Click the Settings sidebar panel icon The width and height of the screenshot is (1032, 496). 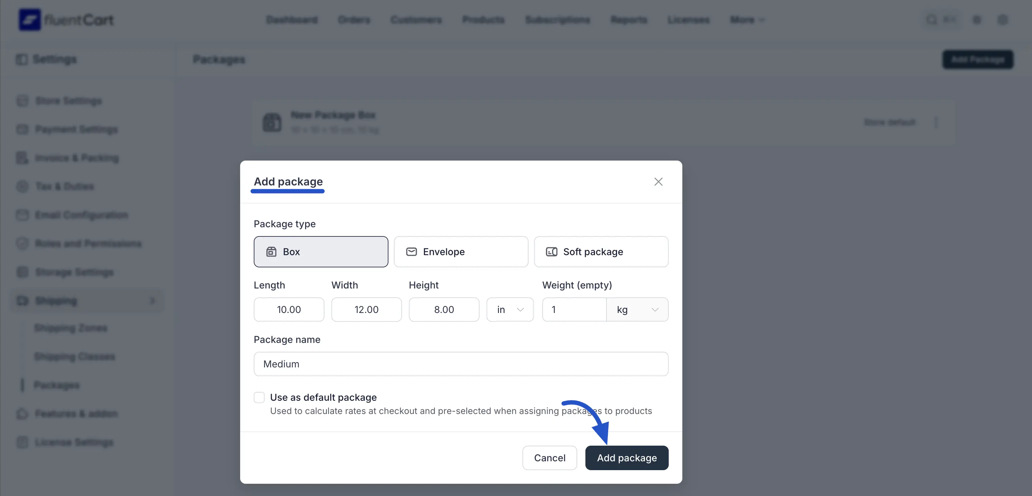coord(22,59)
